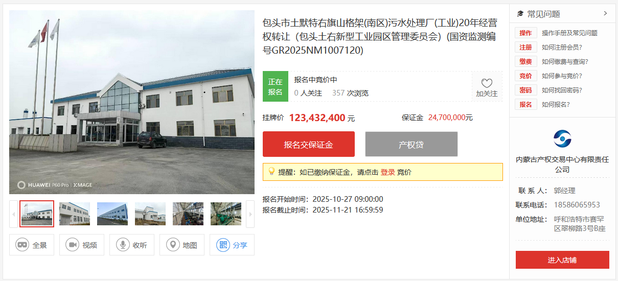Screen dimensions: 618x281
Task: Click the gray 产权贷 button
Action: pos(411,144)
